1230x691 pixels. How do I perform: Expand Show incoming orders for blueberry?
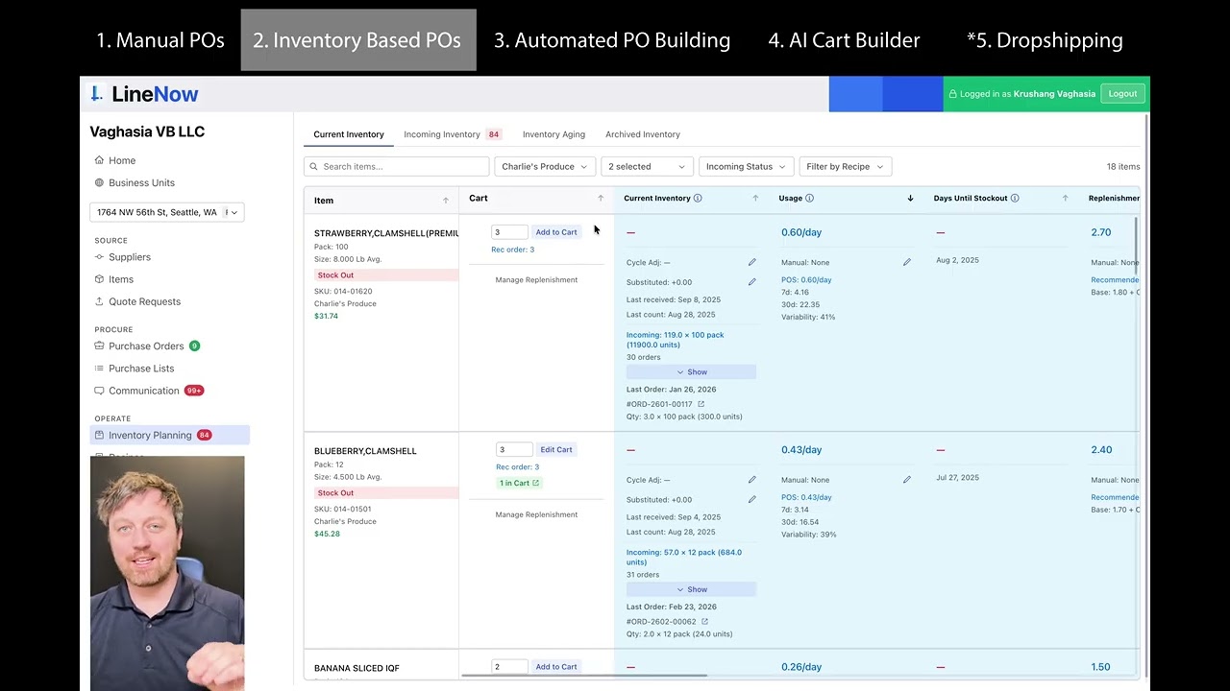(x=691, y=589)
